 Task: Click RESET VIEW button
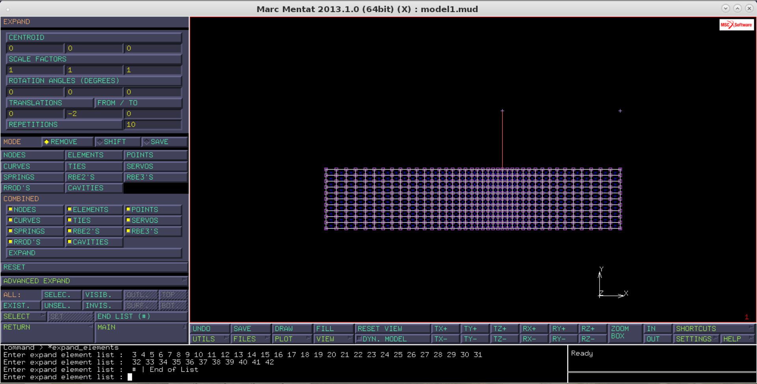click(x=392, y=329)
